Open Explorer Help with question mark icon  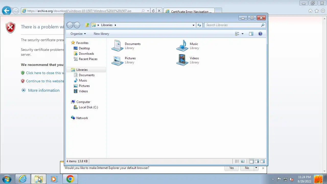pyautogui.click(x=260, y=34)
